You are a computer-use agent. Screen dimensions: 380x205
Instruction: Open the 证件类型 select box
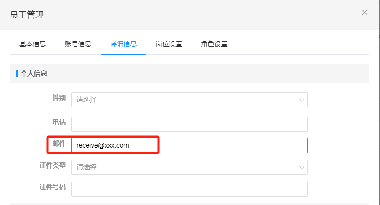pos(185,167)
